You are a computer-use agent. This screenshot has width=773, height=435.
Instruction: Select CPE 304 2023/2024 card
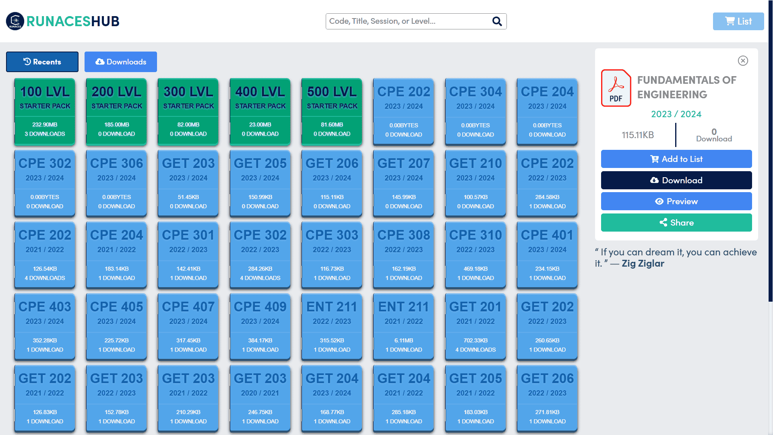(475, 112)
